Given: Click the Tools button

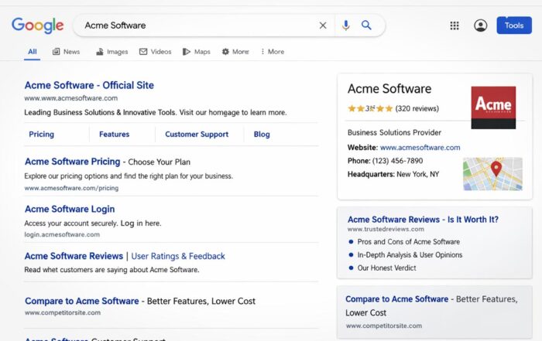Looking at the screenshot, I should [513, 26].
